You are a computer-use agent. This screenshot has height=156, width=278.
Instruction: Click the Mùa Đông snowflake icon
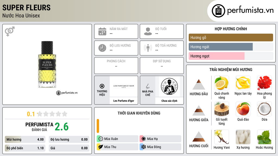[x=144, y=147]
